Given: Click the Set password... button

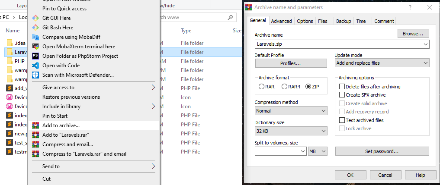Looking at the screenshot, I should (x=382, y=151).
